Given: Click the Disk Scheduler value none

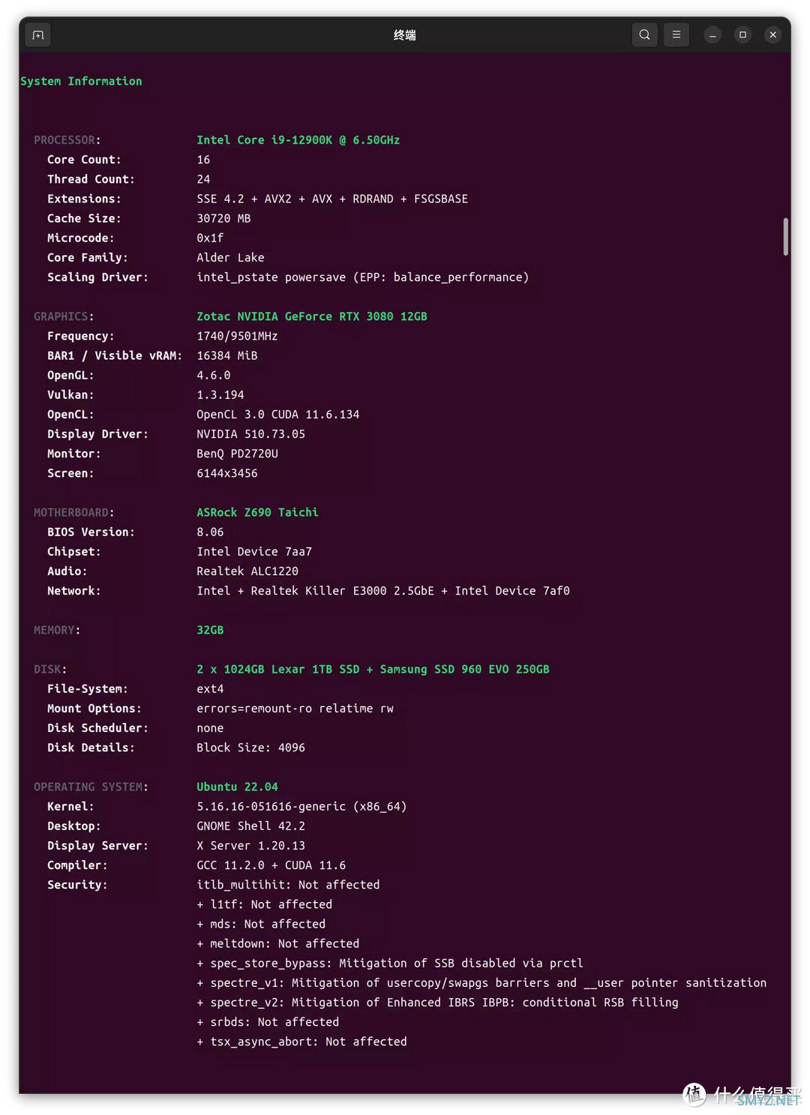Looking at the screenshot, I should click(210, 728).
